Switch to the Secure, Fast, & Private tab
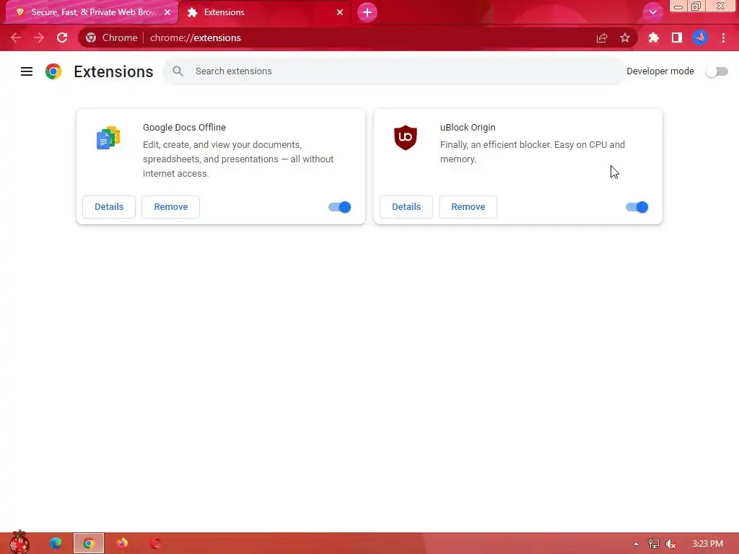This screenshot has width=739, height=554. tap(92, 12)
